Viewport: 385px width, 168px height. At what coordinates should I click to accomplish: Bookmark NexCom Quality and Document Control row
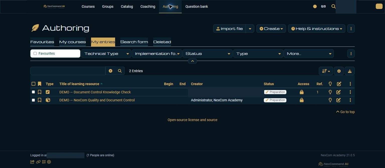click(x=39, y=100)
